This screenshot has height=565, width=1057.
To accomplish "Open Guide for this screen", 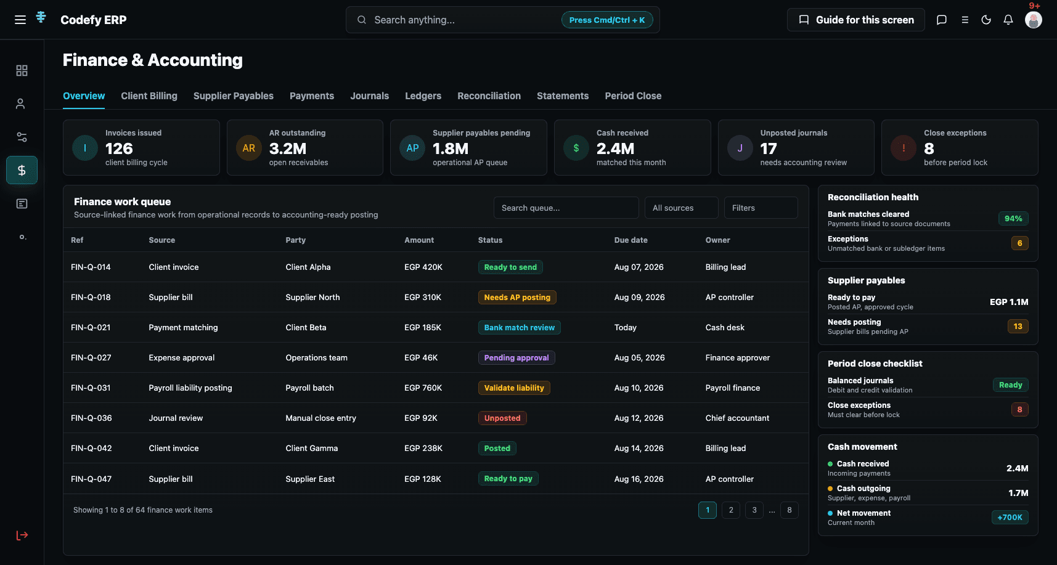I will click(x=856, y=20).
